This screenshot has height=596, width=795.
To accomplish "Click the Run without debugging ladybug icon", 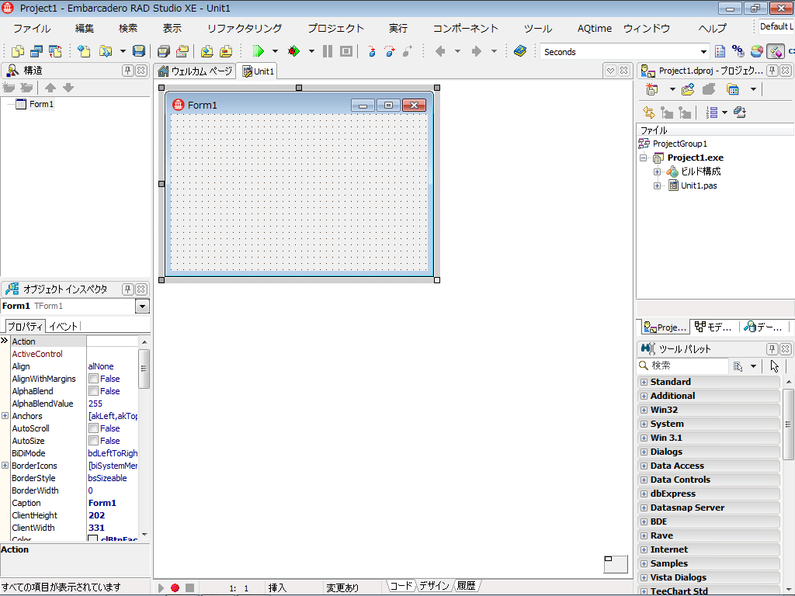I will point(293,51).
